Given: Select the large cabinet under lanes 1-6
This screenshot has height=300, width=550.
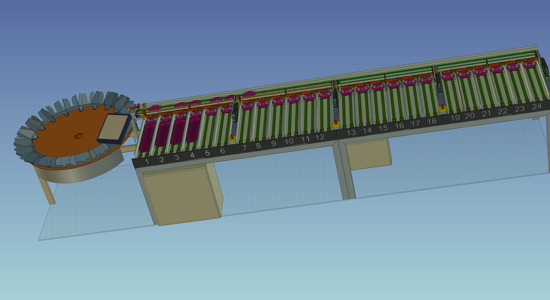Looking at the screenshot, I should click(183, 195).
